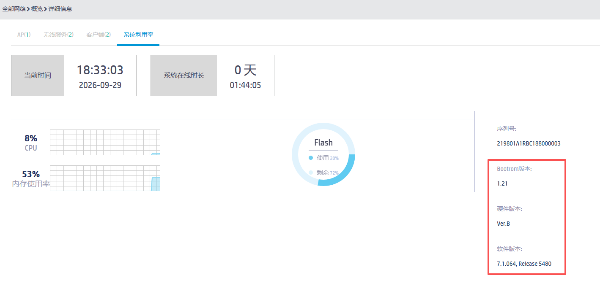Open 概览 breadcrumb link
This screenshot has width=600, height=286.
coord(37,9)
